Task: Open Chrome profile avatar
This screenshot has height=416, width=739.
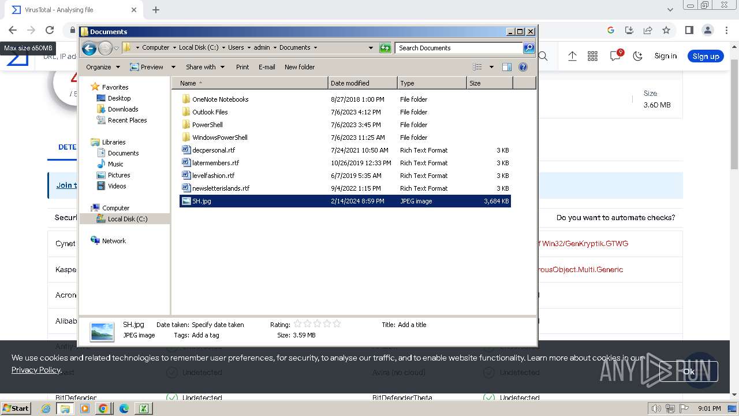Action: click(708, 30)
